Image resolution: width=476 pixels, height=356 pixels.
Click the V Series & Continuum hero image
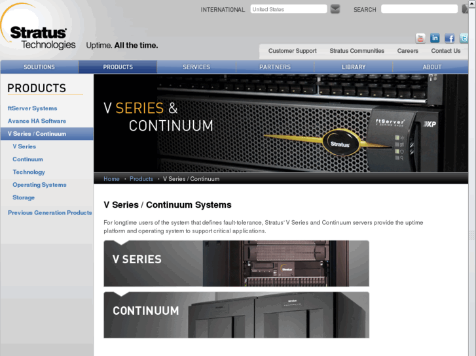click(x=281, y=123)
